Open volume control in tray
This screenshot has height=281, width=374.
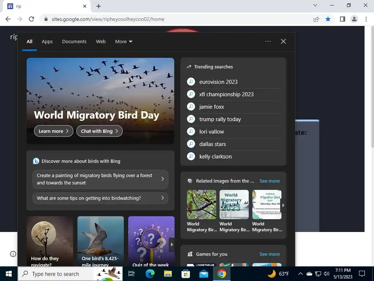(327, 274)
